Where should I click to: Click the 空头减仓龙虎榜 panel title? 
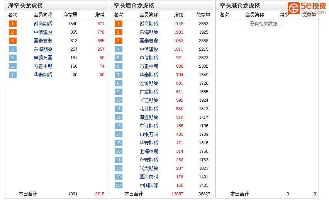(x=240, y=5)
